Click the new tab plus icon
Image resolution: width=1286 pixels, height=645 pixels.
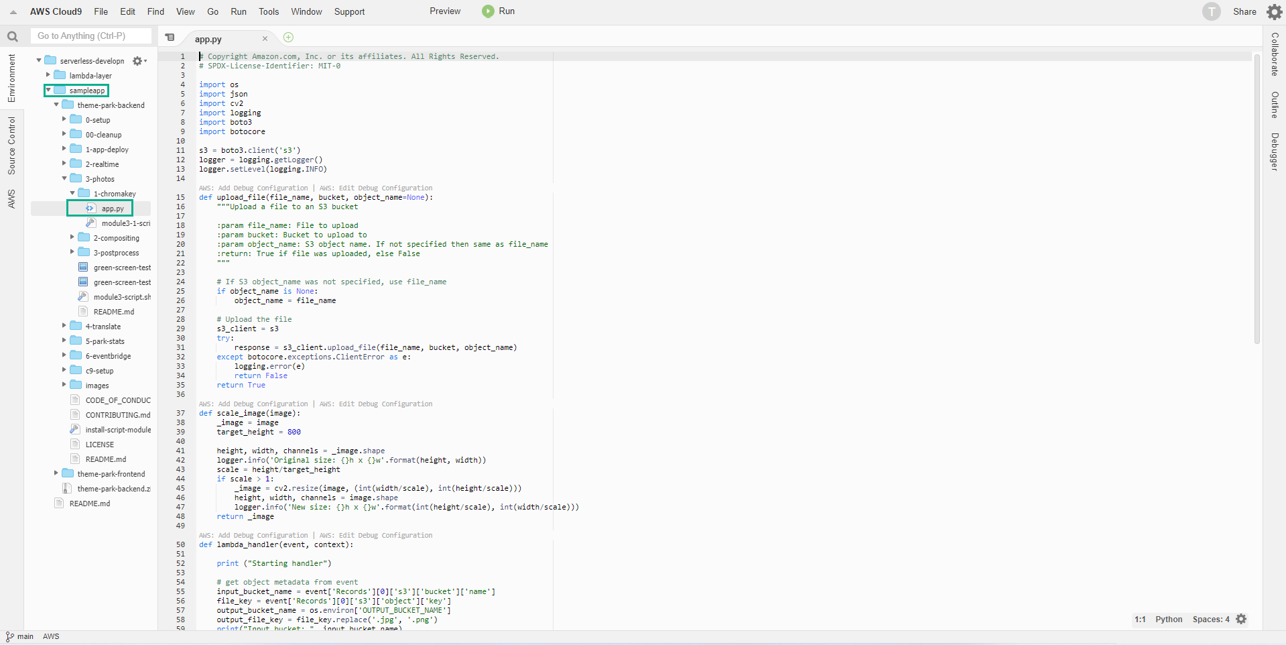(288, 38)
